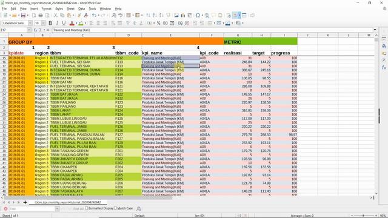The image size is (388, 218).
Task: Click the Save document icon
Action: [x=23, y=15]
